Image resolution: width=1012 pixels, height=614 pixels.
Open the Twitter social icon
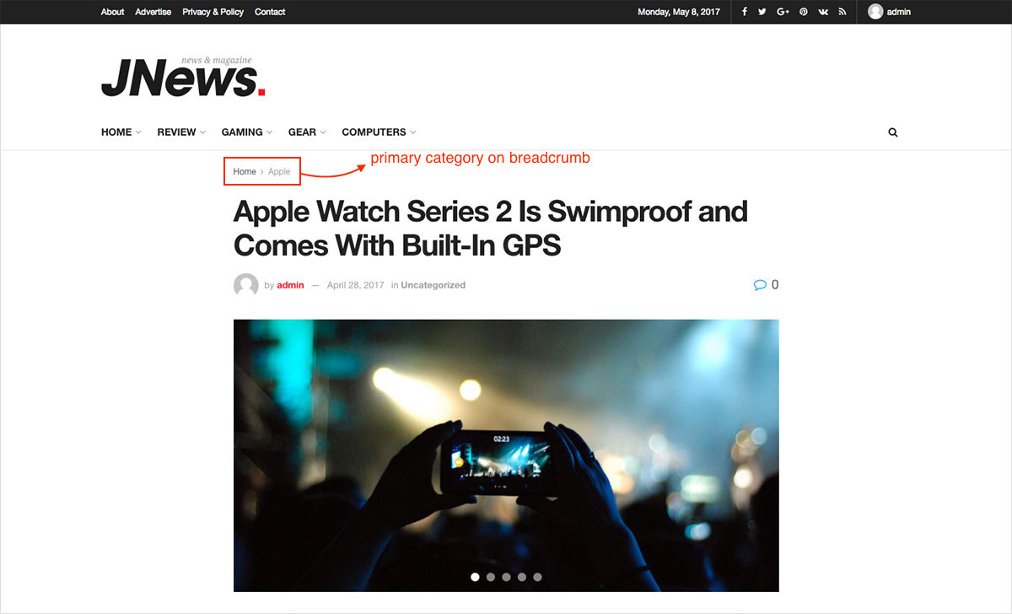pyautogui.click(x=762, y=12)
